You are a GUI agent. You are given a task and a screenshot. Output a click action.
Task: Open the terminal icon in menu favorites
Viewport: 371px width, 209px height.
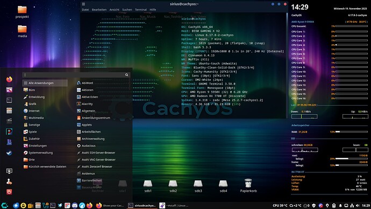(x=9, y=100)
